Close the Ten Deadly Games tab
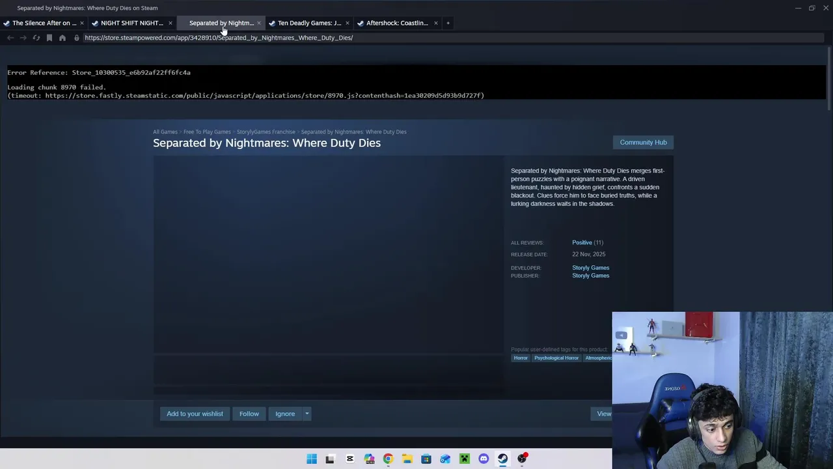Image resolution: width=833 pixels, height=469 pixels. click(x=348, y=23)
